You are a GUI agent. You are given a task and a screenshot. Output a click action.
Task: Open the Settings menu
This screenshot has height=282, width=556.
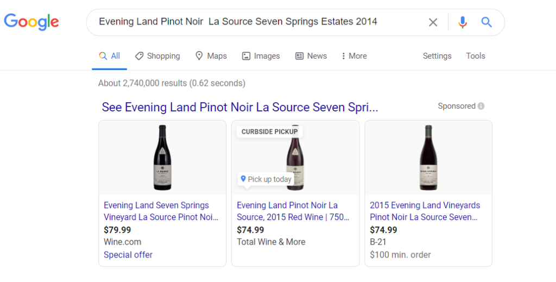437,56
